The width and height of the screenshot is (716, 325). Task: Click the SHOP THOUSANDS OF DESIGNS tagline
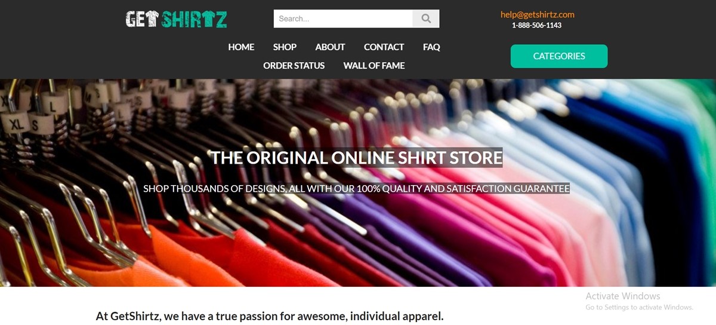(356, 189)
